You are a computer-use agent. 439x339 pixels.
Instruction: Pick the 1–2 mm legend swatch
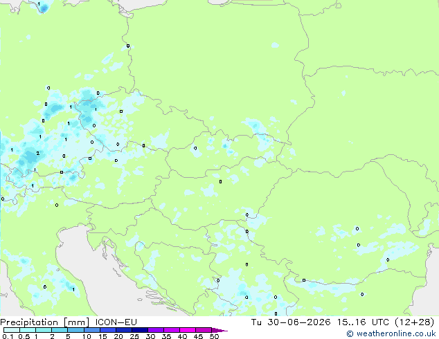point(44,330)
